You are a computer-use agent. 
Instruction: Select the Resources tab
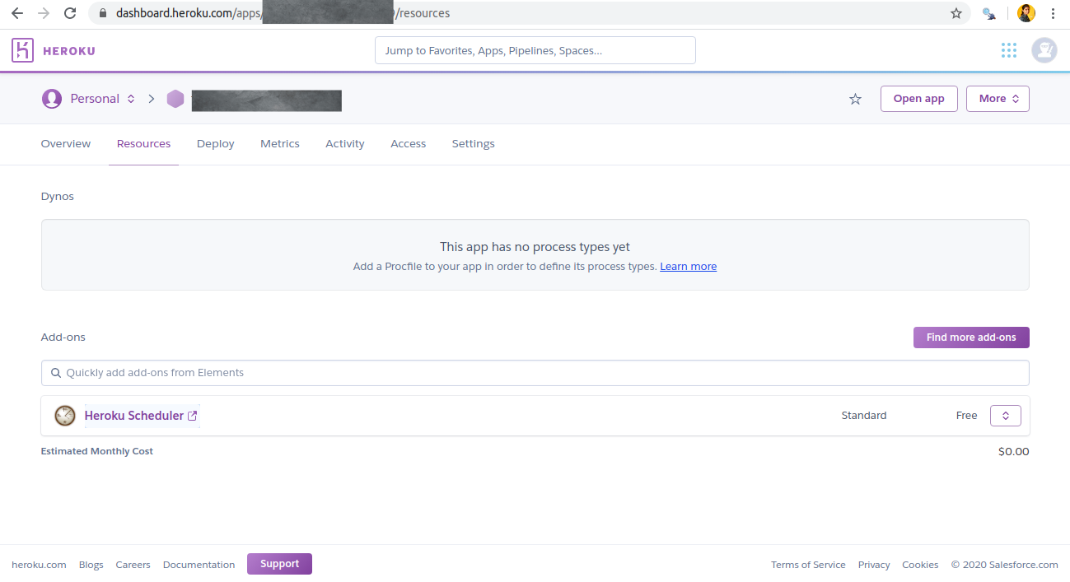click(x=143, y=143)
